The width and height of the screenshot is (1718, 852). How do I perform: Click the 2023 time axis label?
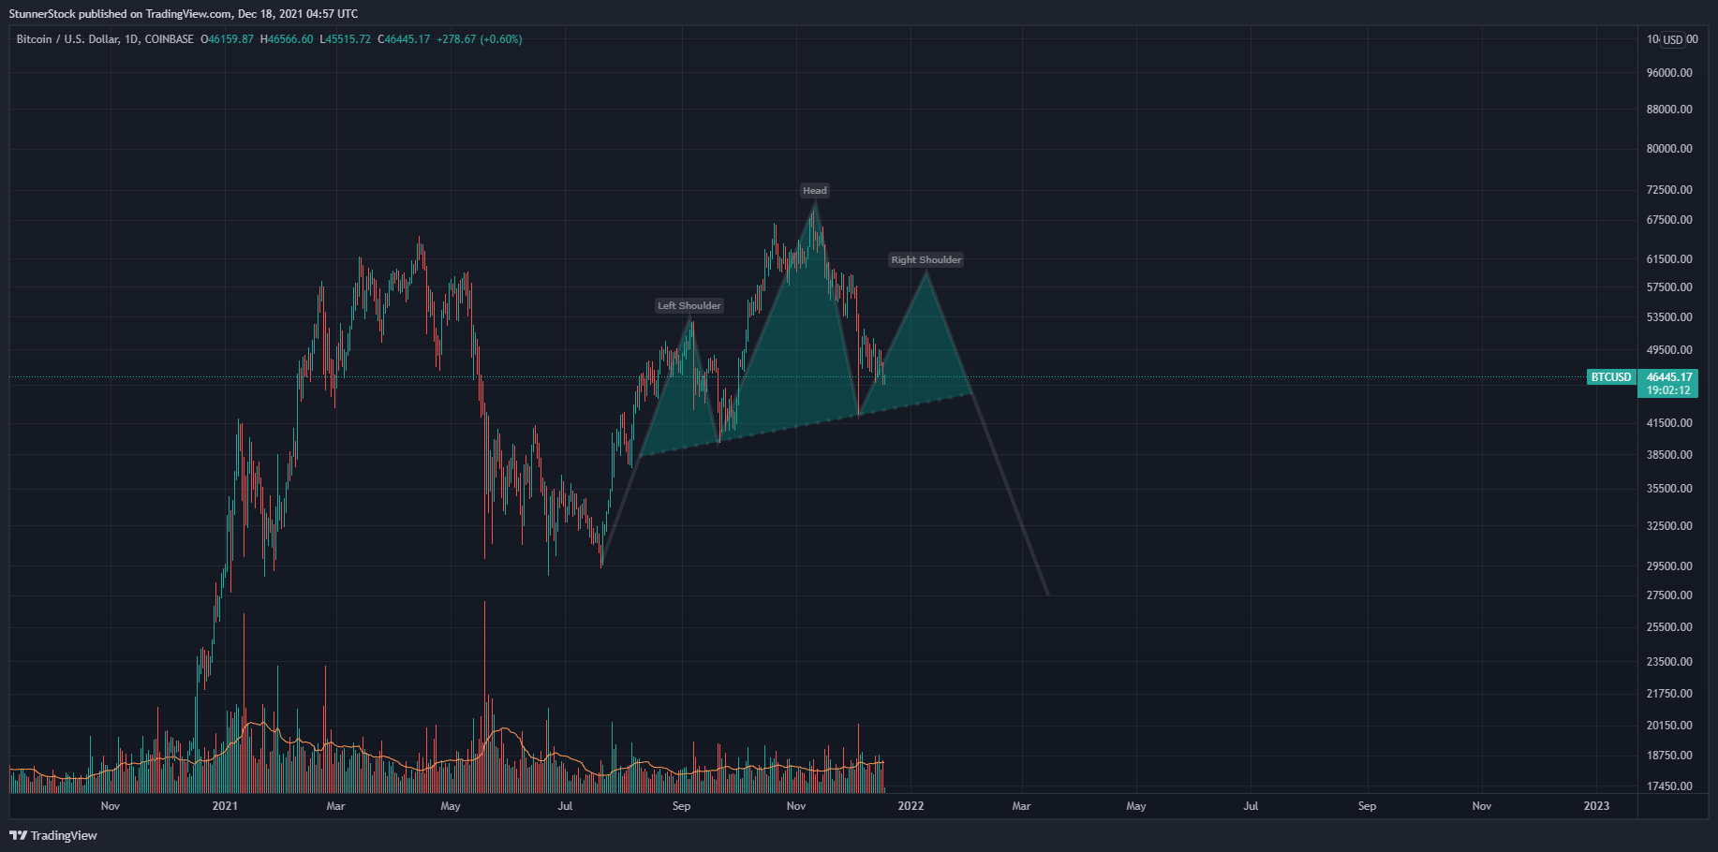click(1596, 806)
